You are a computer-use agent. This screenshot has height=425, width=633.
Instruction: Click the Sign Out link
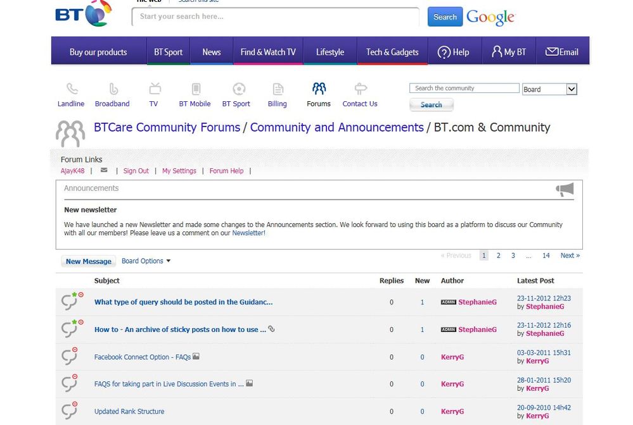(136, 171)
